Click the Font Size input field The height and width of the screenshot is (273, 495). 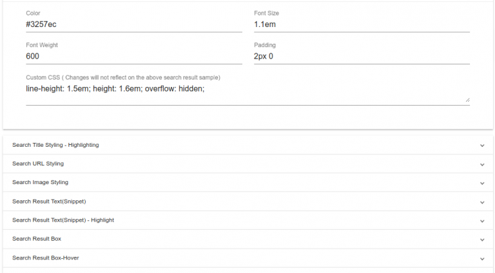[362, 24]
